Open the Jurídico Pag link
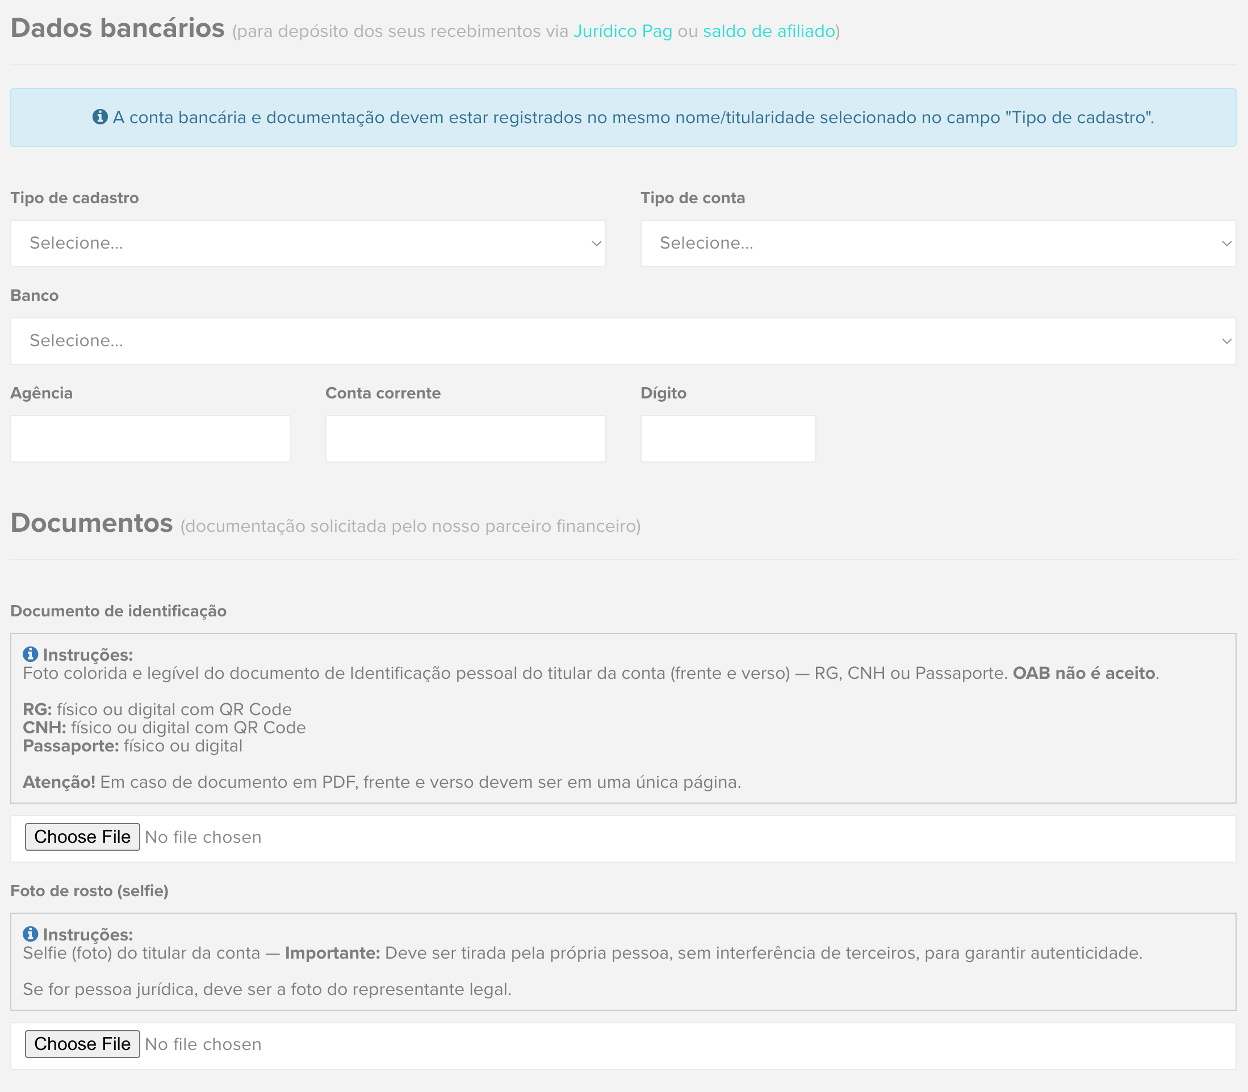 point(622,31)
